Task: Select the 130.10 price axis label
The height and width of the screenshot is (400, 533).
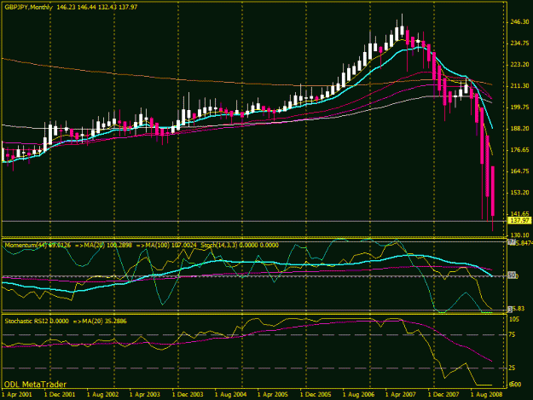Action: point(519,235)
